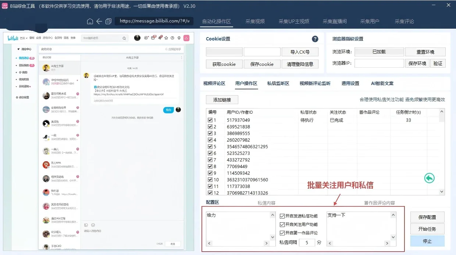Screen dimensions: 456x255
Task: Click the bilibili creation center lightbulb icon
Action: point(179,38)
